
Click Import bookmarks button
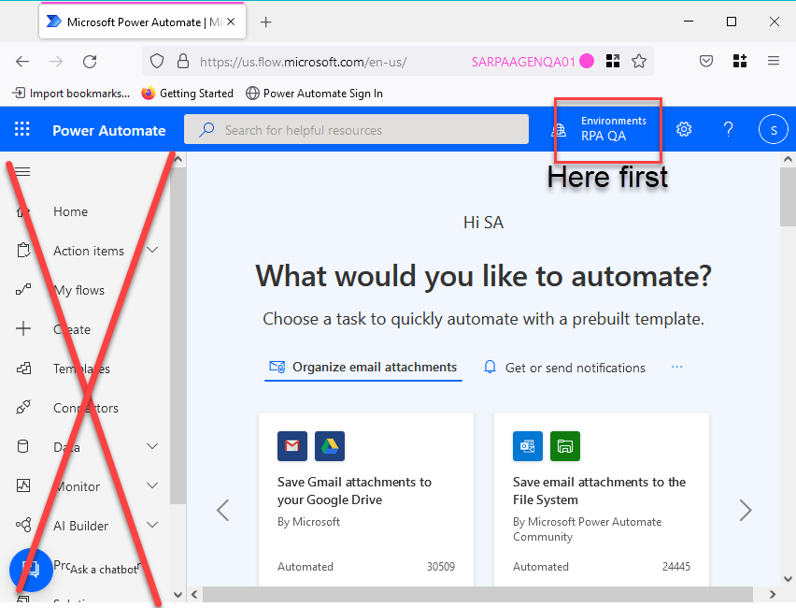coord(71,94)
